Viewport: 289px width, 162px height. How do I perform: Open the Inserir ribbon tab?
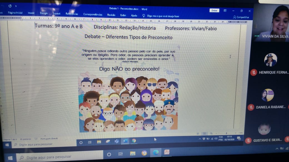31,13
